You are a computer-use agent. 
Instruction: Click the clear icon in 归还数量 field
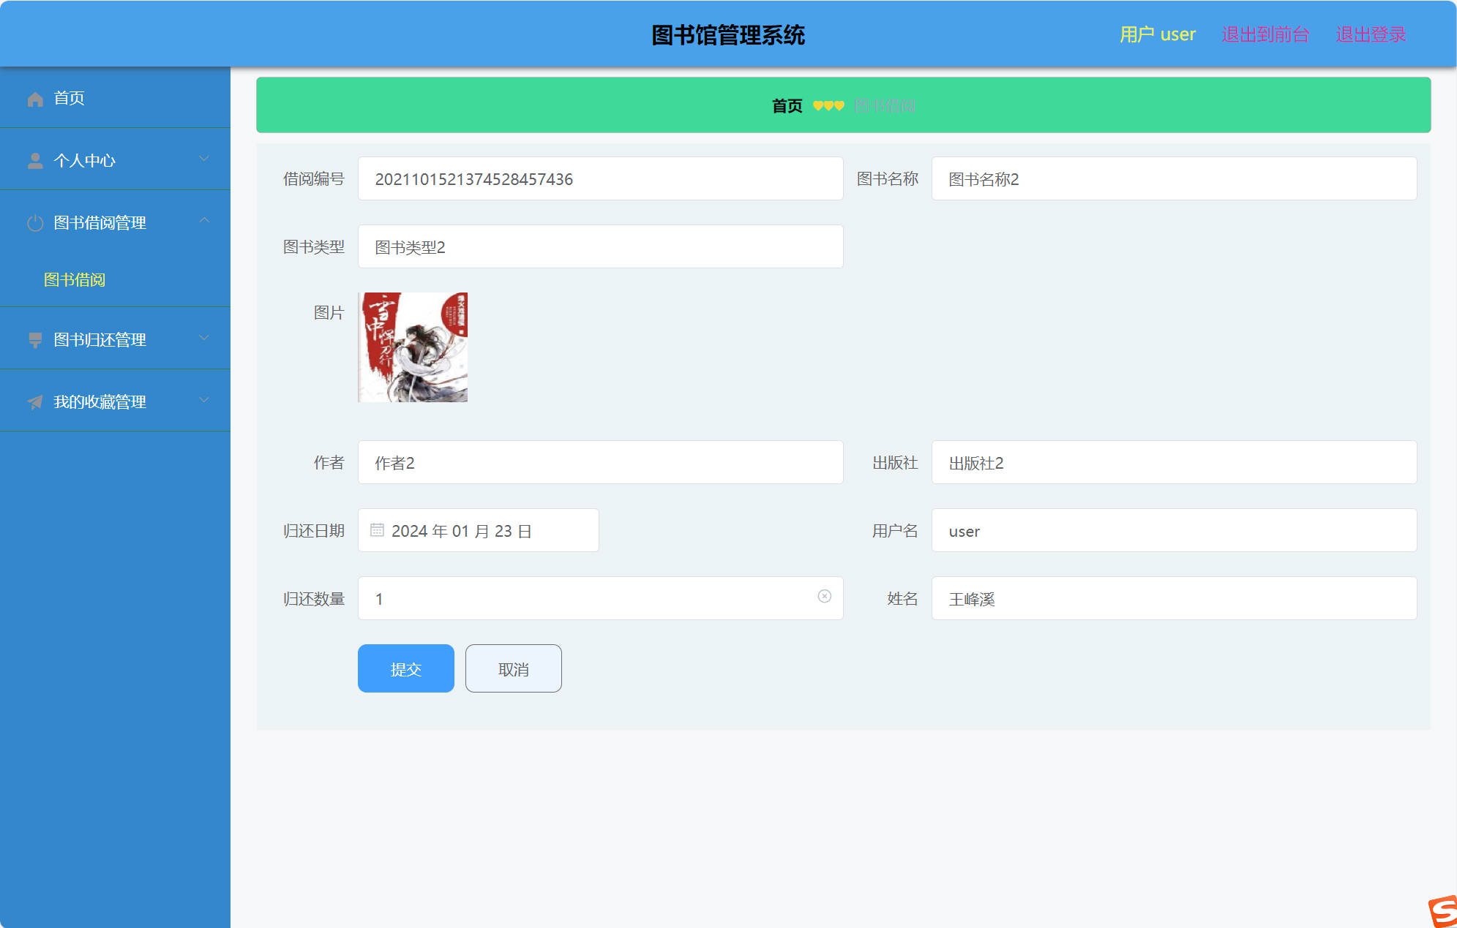click(x=825, y=597)
